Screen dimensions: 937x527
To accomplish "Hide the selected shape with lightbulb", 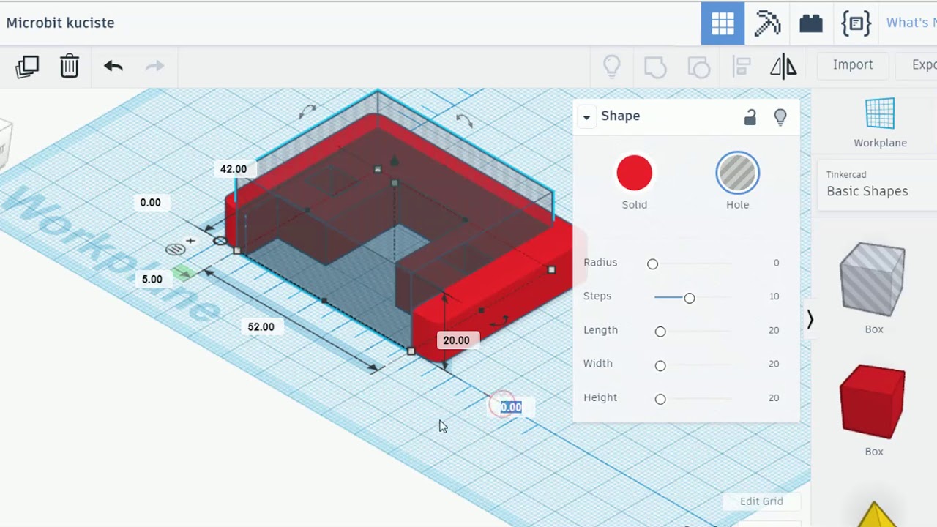I will click(780, 117).
